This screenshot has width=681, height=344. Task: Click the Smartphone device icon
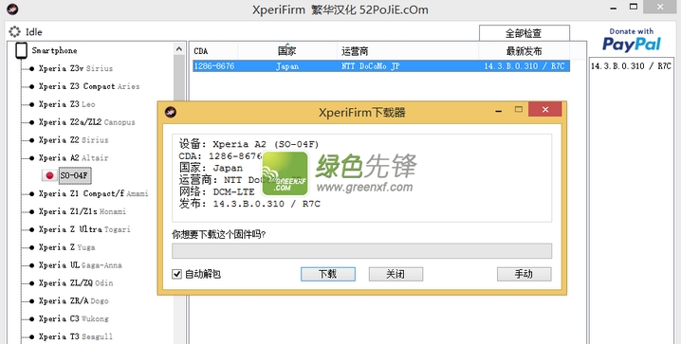[21, 50]
